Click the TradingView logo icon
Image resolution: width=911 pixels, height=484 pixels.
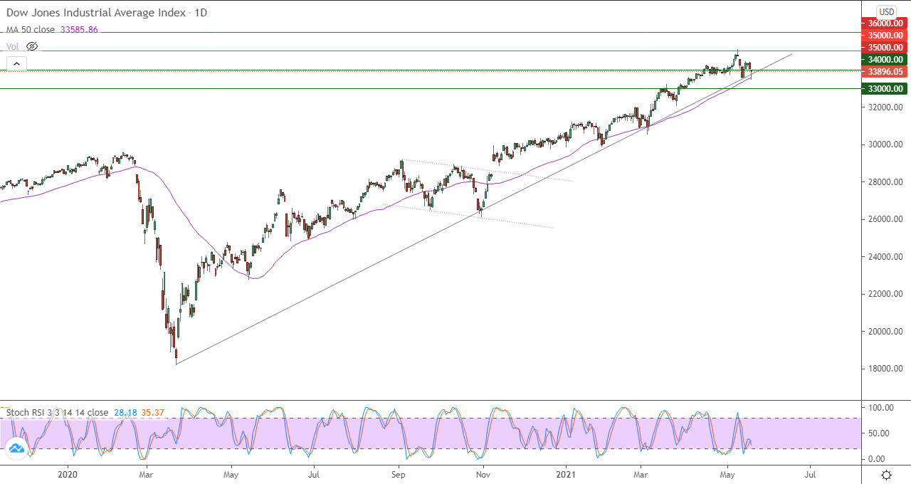[x=16, y=448]
